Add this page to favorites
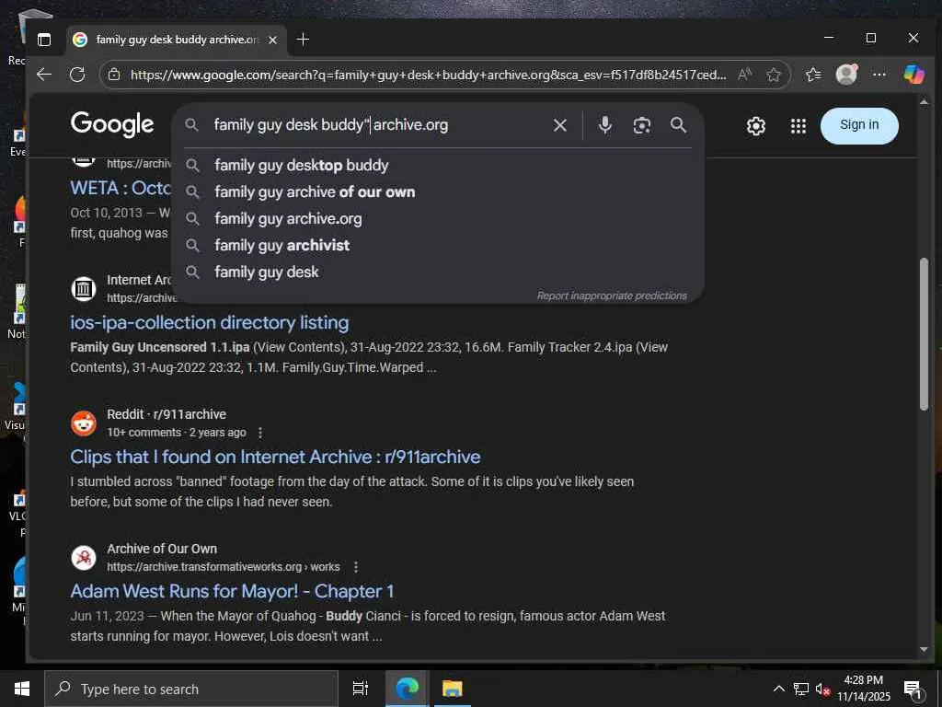The image size is (942, 707). pyautogui.click(x=774, y=75)
